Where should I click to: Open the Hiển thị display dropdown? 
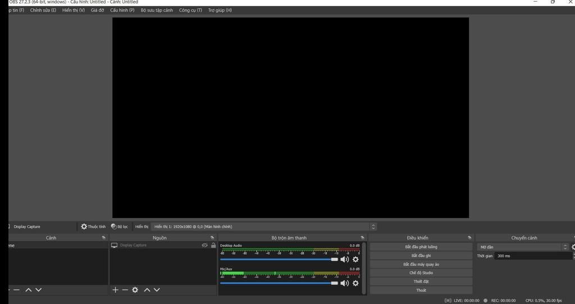click(x=264, y=227)
